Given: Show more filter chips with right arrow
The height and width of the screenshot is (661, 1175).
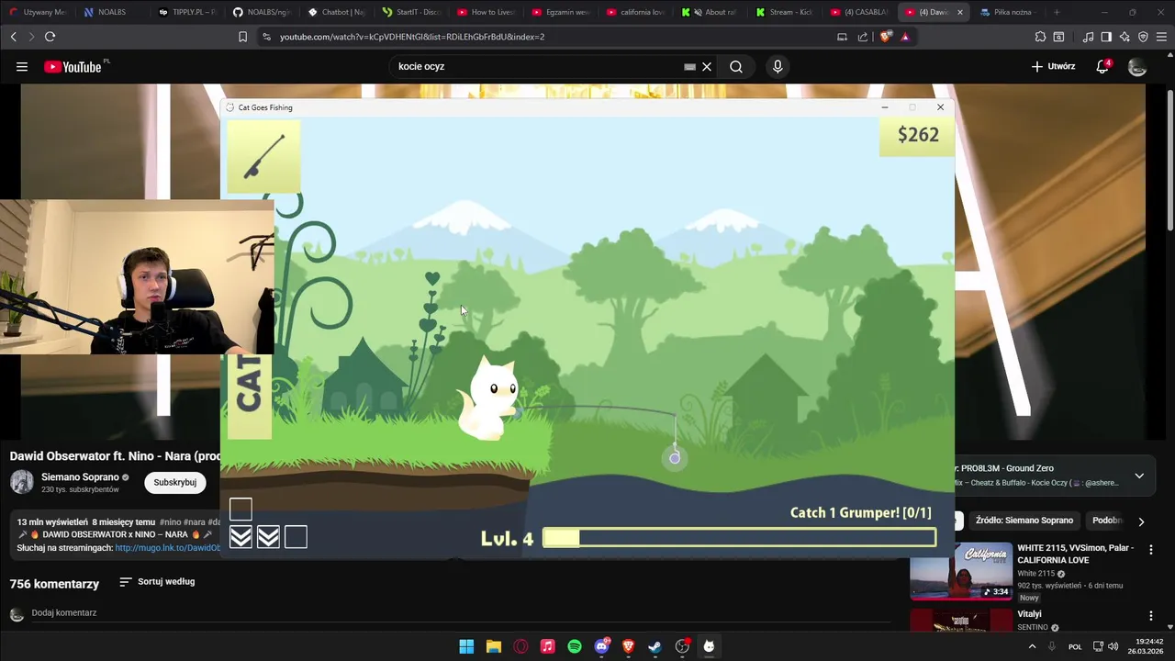Looking at the screenshot, I should [x=1141, y=521].
